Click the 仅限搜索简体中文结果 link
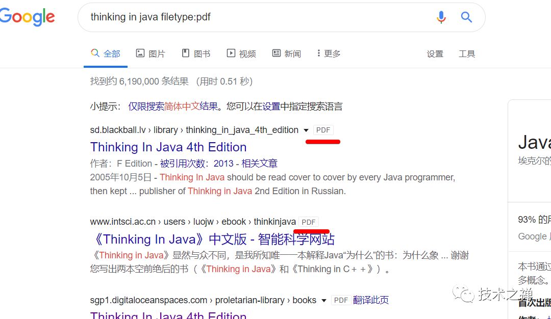551x319 pixels. [173, 107]
